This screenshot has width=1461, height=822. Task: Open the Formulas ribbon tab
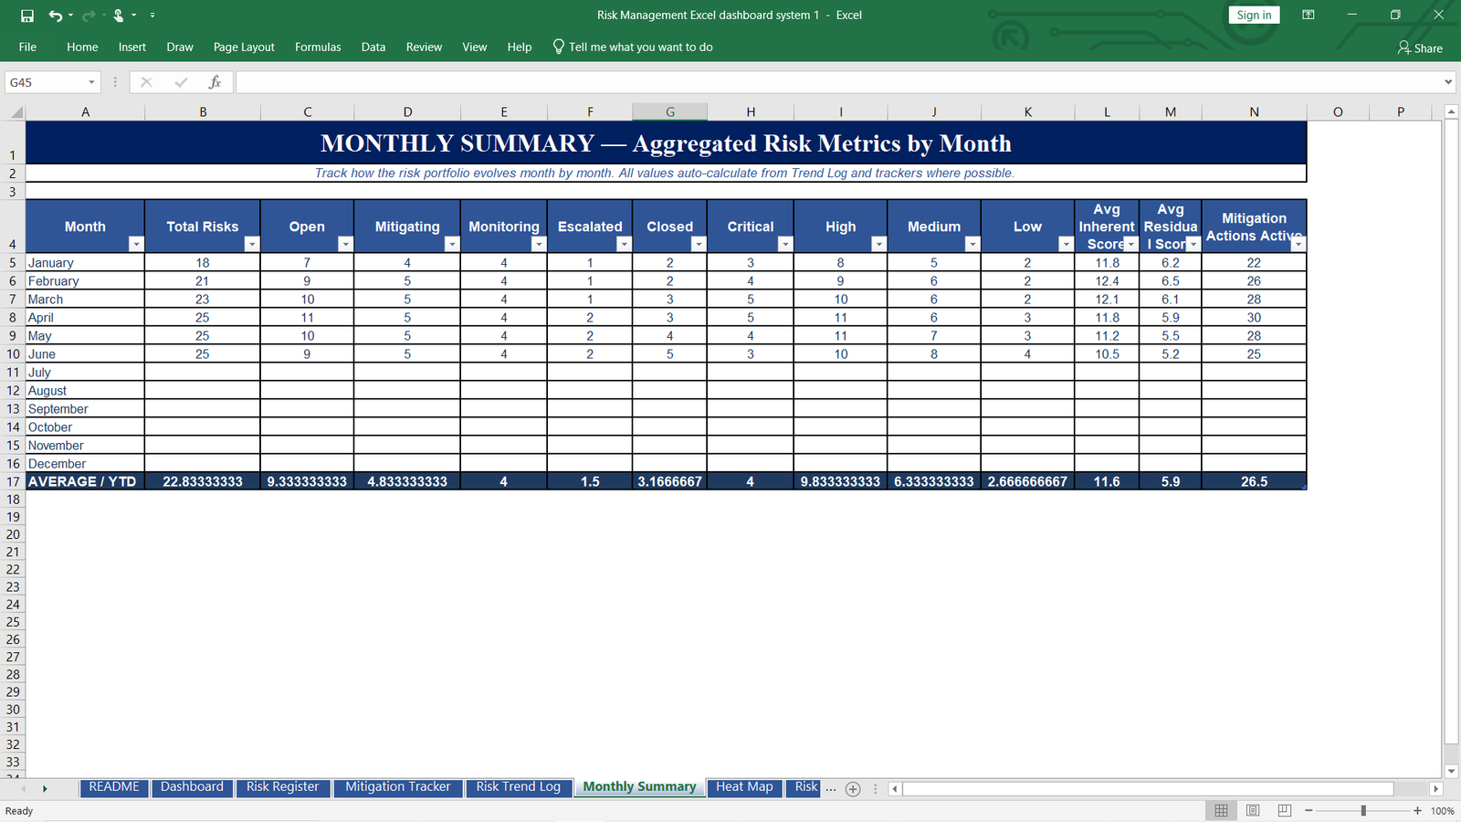click(318, 47)
